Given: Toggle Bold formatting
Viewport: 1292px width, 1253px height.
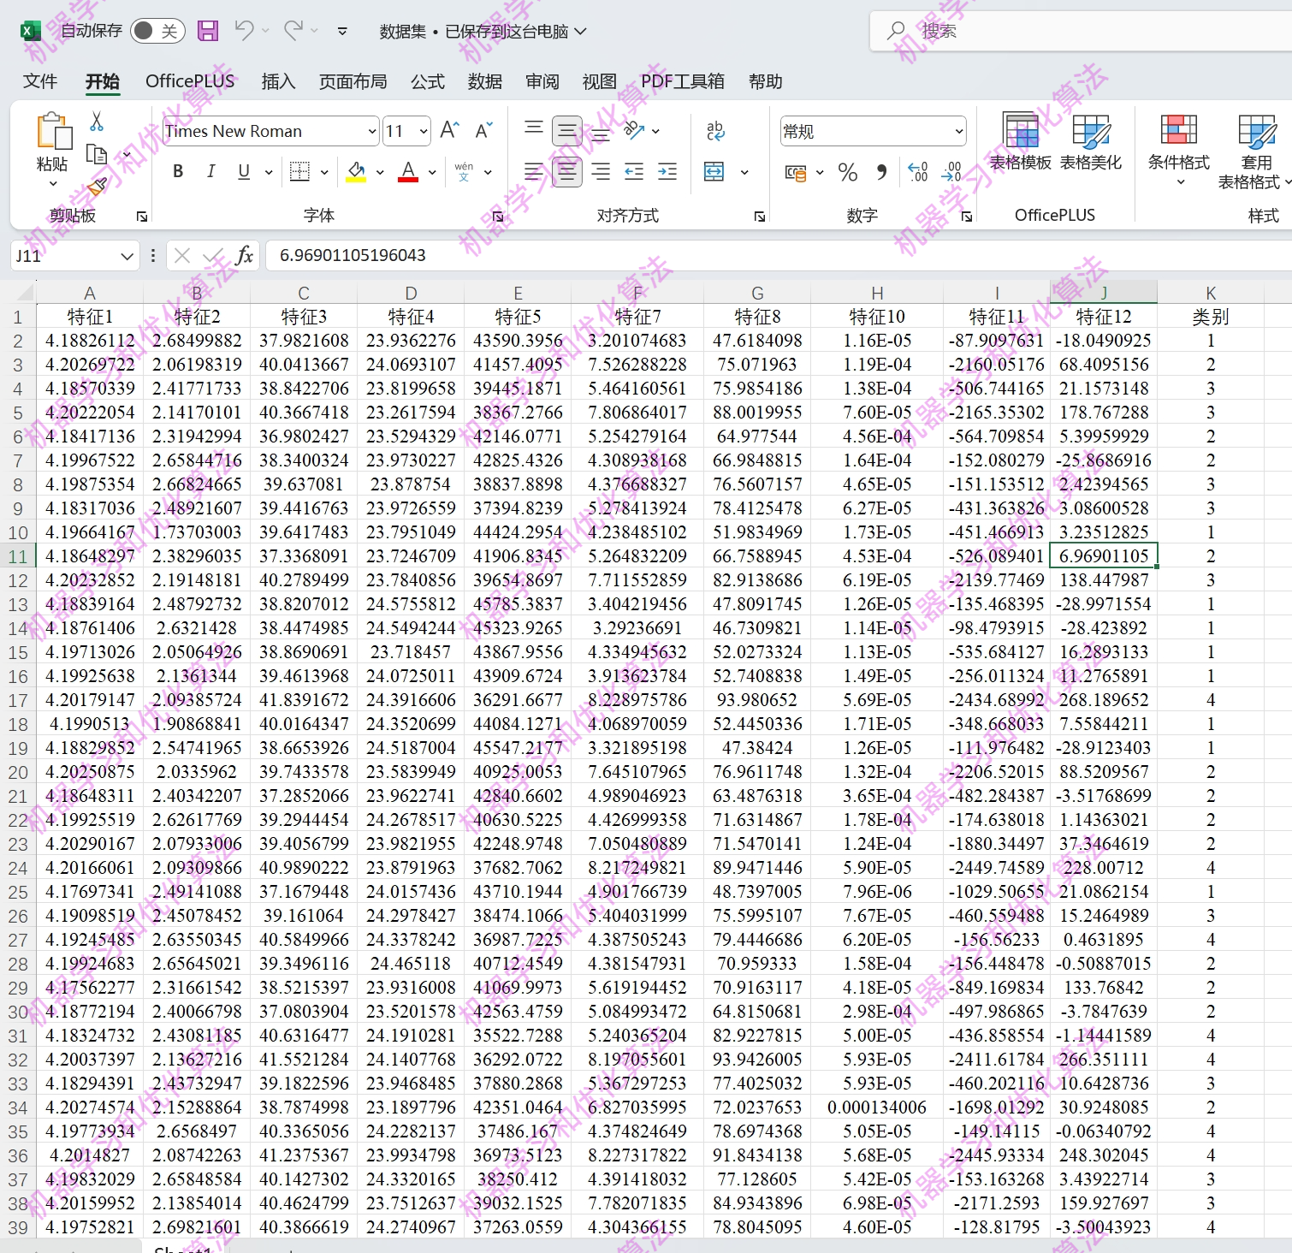Looking at the screenshot, I should (178, 171).
